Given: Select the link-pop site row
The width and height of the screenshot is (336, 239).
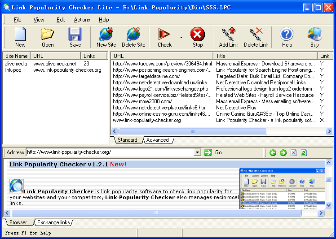Looking at the screenshot, I should pyautogui.click(x=55, y=70).
